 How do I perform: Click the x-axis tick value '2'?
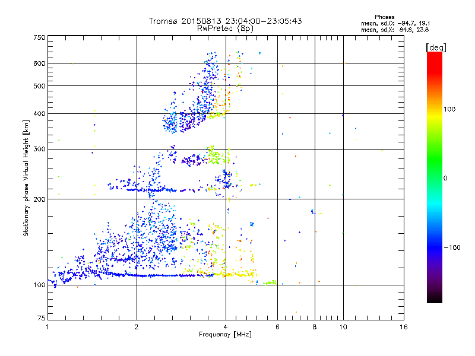[137, 327]
